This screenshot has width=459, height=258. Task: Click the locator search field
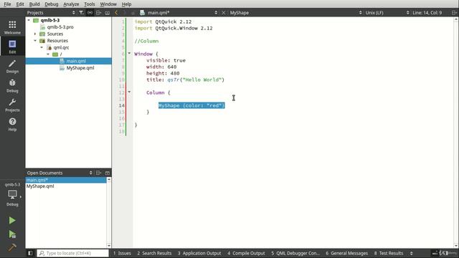click(x=73, y=253)
